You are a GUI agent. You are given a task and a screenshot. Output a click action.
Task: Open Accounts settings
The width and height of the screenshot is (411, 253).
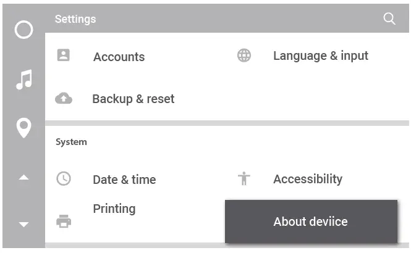(119, 57)
